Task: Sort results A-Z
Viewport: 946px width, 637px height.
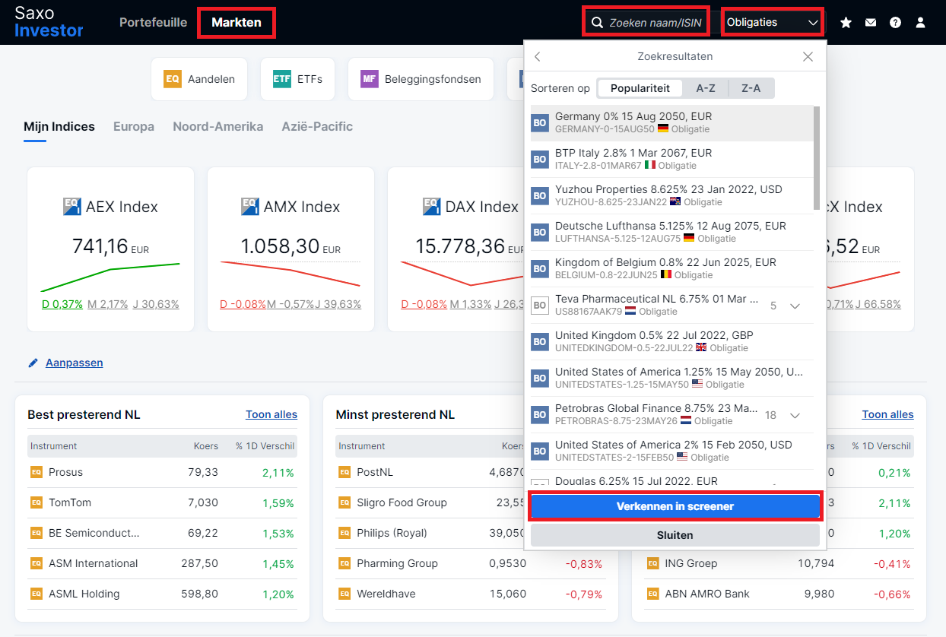Action: [706, 88]
